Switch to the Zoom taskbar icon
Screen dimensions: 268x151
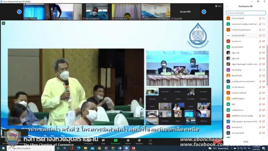point(126,148)
